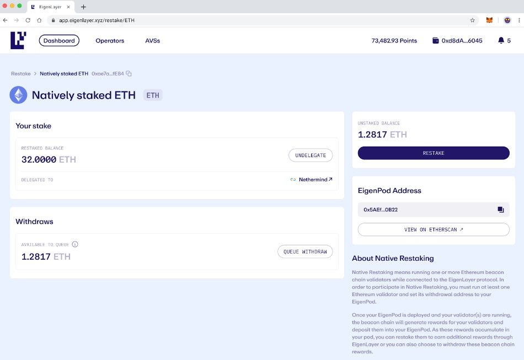Viewport: 524px width, 360px height.
Task: Open the MetaMask fox extension
Action: point(489,20)
